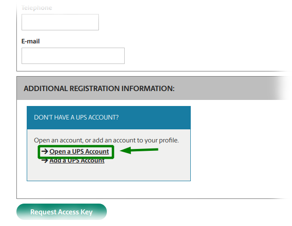Click the green annotation arrow pointing at the link
Viewport: 292px width, 226px height.
pyautogui.click(x=139, y=150)
